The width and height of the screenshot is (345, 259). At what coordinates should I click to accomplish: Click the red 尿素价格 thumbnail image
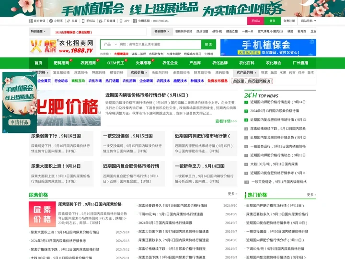coord(42,214)
